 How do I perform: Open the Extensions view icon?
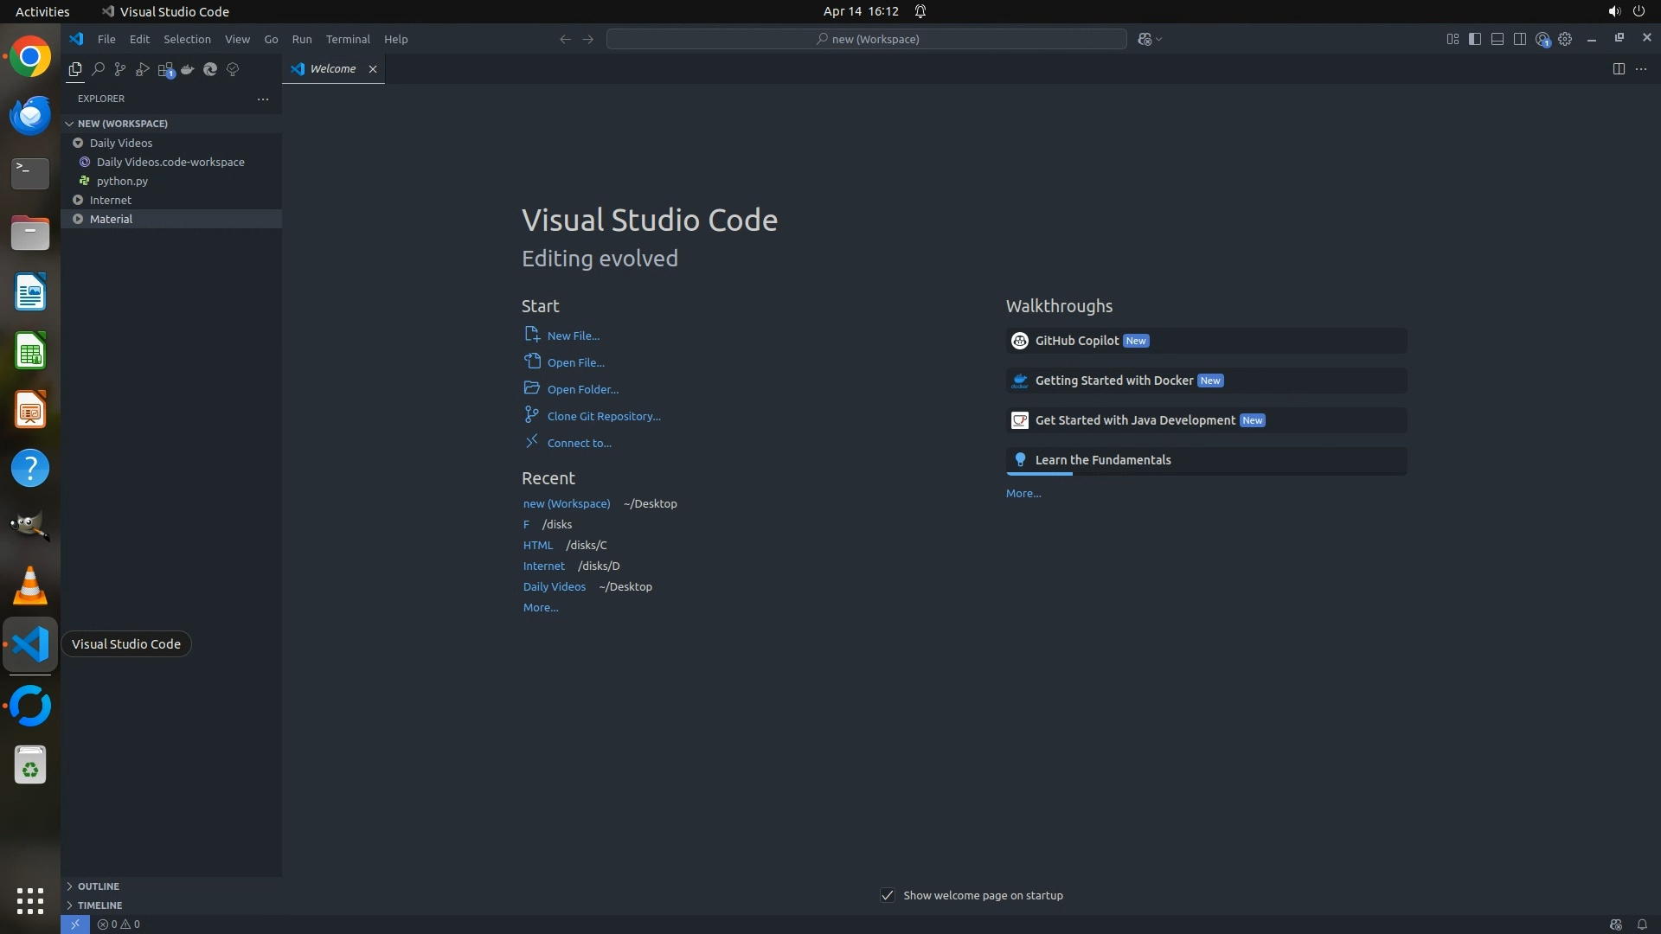[165, 69]
